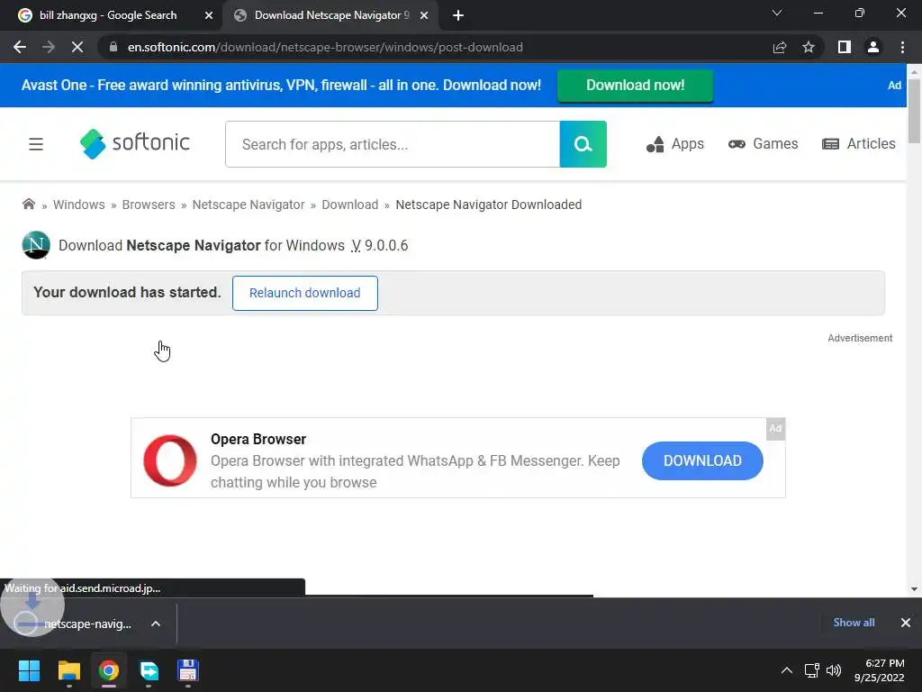This screenshot has height=692, width=922.
Task: Expand the netscape-navig download options chevron
Action: 156,624
